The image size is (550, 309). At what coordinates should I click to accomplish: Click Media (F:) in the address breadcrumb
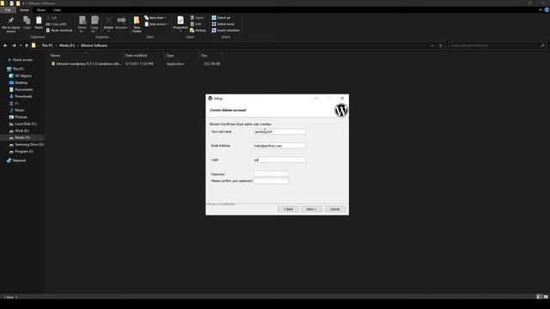point(67,45)
